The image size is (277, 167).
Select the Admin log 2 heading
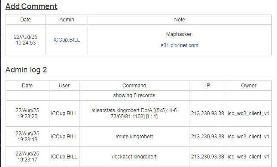(26, 70)
